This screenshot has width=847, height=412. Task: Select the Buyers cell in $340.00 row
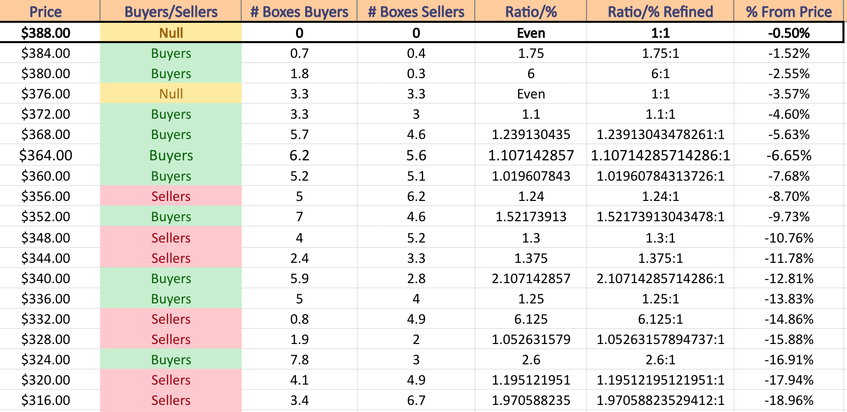(x=171, y=279)
